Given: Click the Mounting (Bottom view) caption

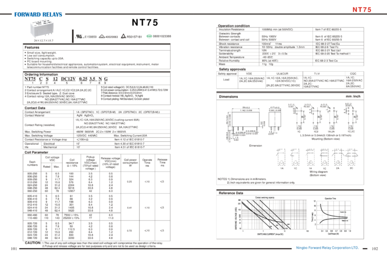Looking at the screenshot, I should pyautogui.click(x=326, y=139).
